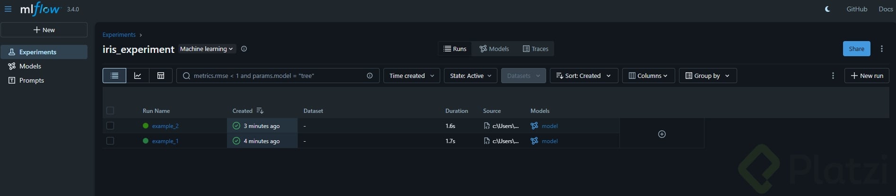Toggle the dark mode moon icon
The image size is (896, 196).
[827, 9]
